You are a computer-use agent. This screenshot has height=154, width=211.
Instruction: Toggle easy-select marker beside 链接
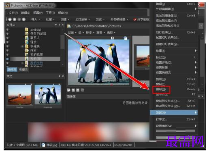(x=7, y=42)
